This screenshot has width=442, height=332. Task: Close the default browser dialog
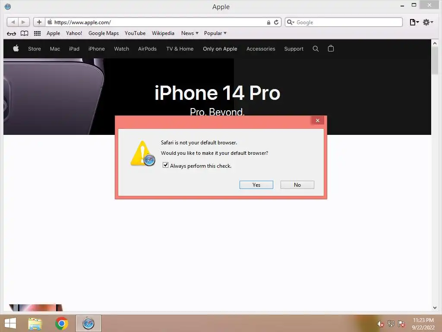(x=318, y=121)
